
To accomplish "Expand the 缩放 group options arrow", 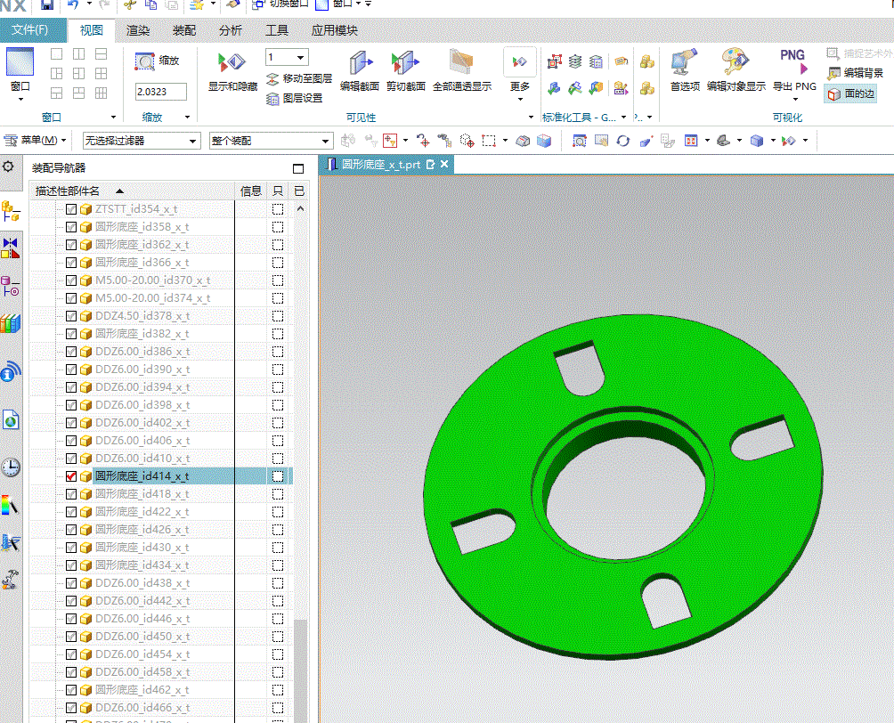I will (x=187, y=118).
